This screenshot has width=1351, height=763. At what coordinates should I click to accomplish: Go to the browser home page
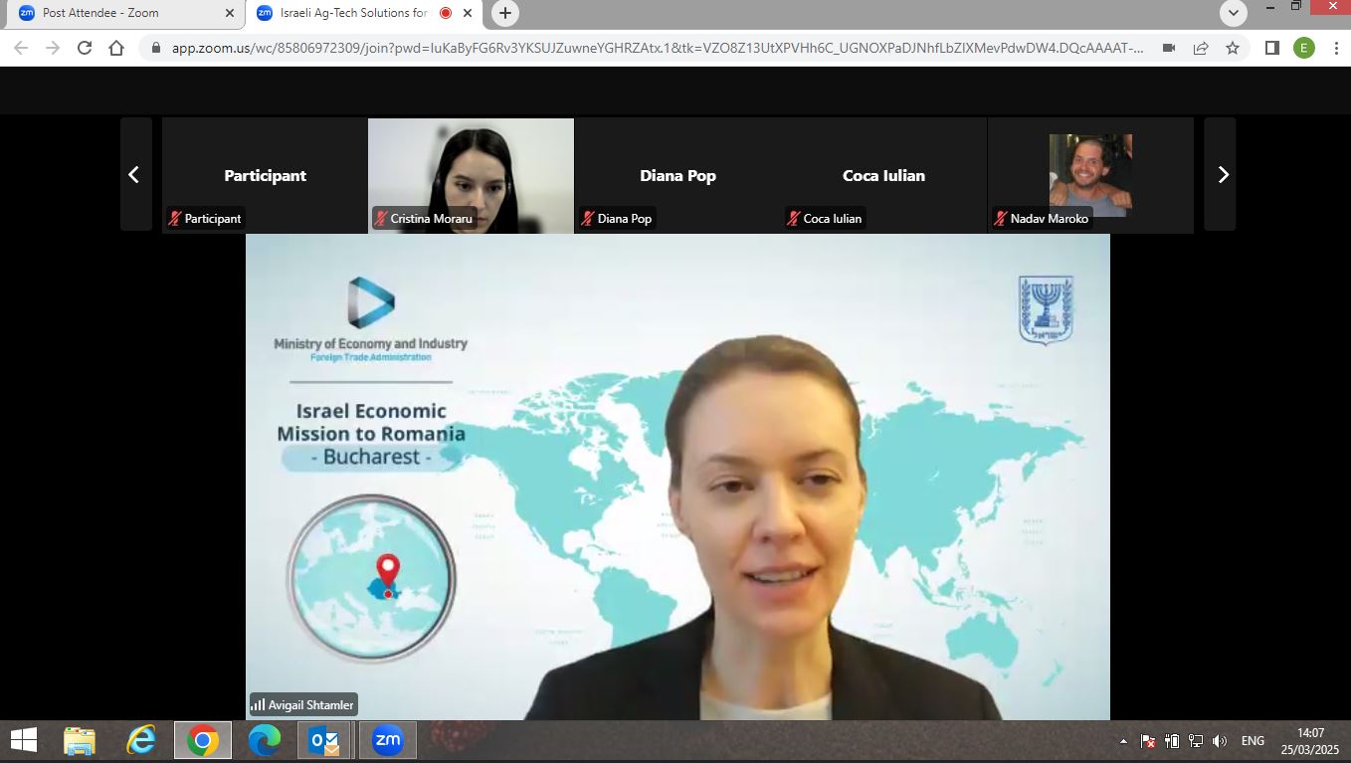116,48
